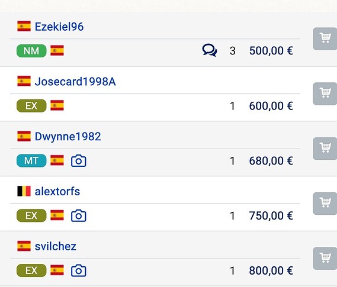Add Josecard1998A's 600,00 € offer to cart
Screen dimensions: 337x287
(325, 94)
